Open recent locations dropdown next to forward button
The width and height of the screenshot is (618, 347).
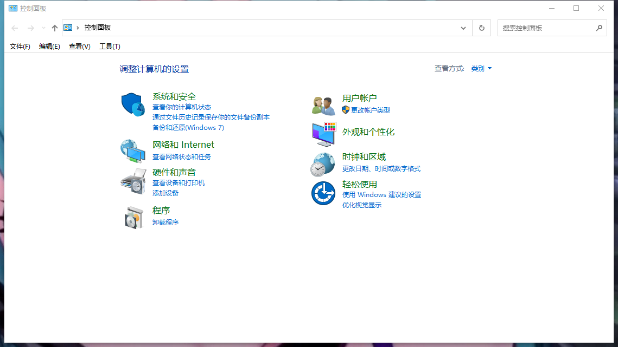point(43,27)
